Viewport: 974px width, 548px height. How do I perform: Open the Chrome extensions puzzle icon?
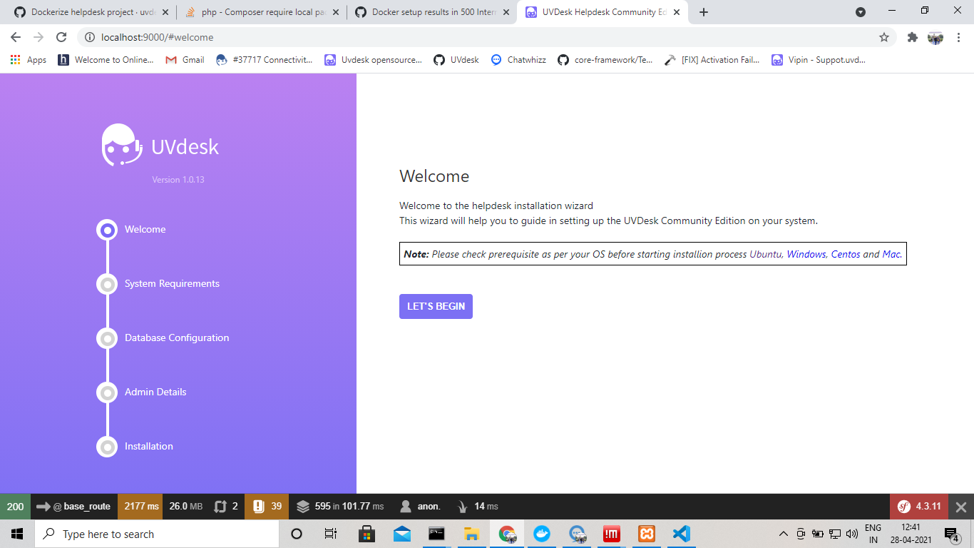coord(913,36)
